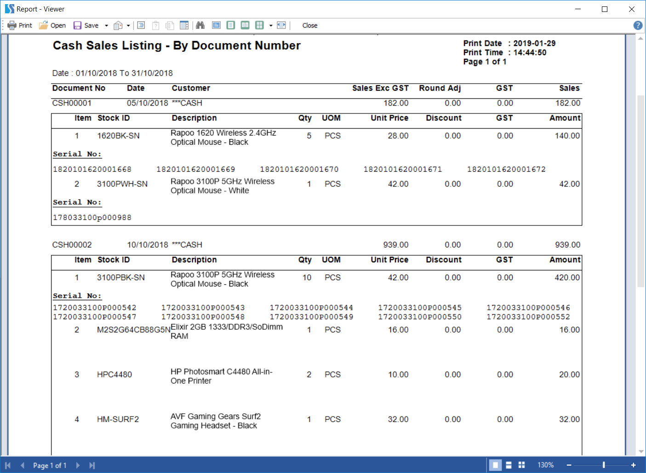Image resolution: width=646 pixels, height=473 pixels.
Task: Click the date range line '01/10/2018 To 31/10/2018'
Action: click(124, 73)
